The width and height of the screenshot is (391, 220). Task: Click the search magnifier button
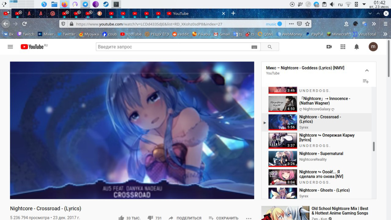(x=269, y=47)
